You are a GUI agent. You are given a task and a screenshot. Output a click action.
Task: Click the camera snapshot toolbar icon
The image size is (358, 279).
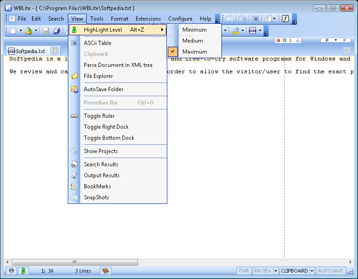point(230,19)
